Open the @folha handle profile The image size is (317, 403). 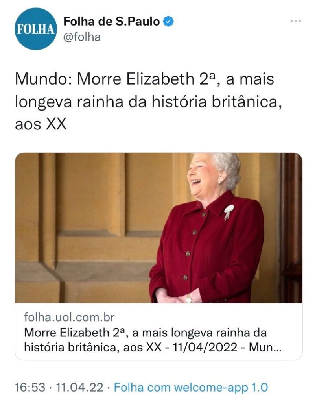point(82,37)
